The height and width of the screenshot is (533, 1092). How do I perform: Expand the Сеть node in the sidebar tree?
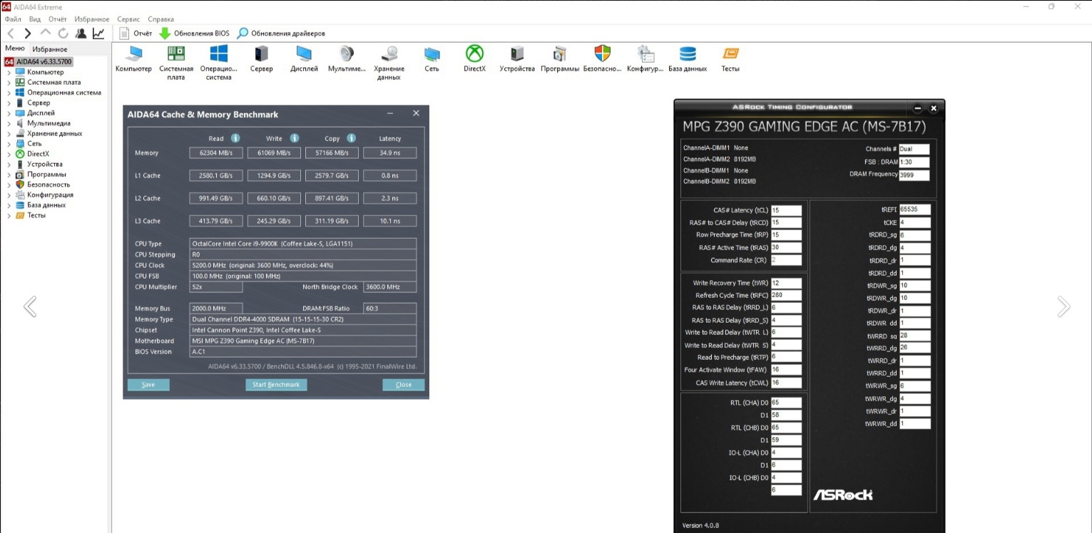click(x=9, y=144)
